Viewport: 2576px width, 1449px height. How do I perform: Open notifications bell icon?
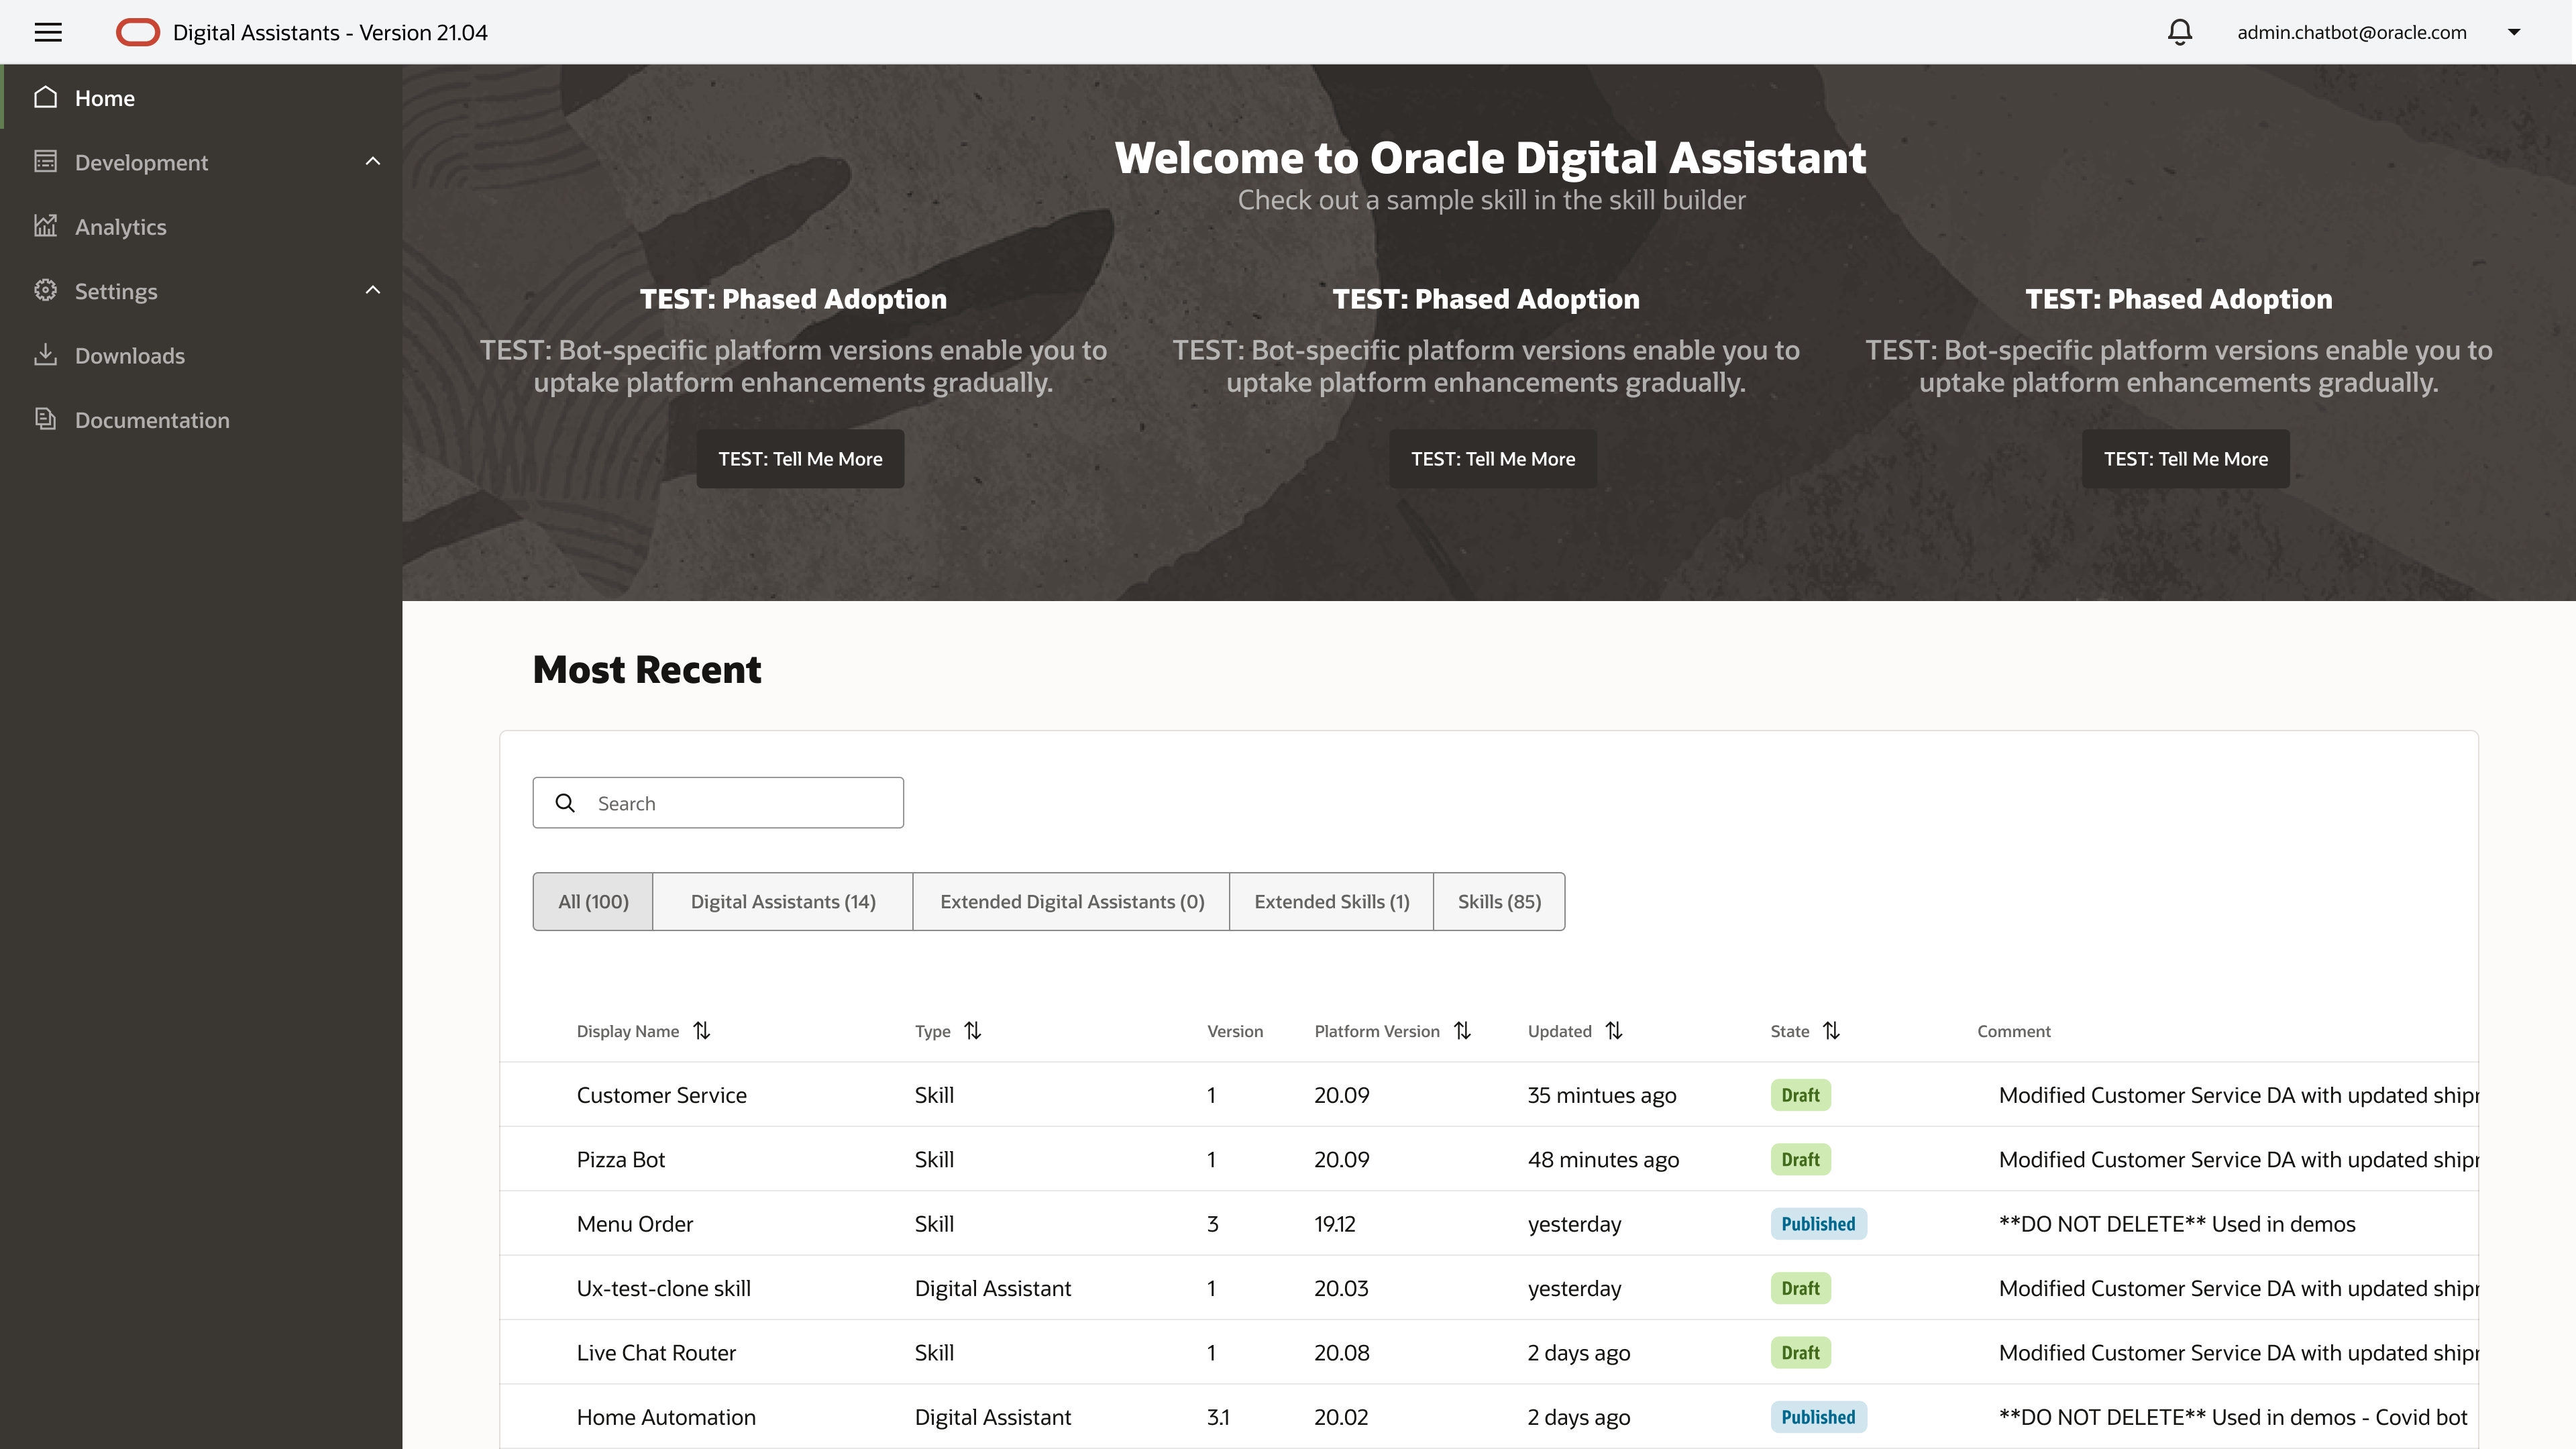(x=2180, y=32)
